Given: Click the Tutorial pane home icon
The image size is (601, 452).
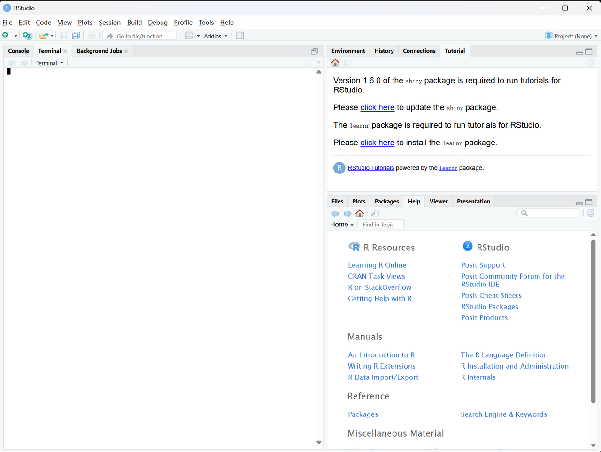Looking at the screenshot, I should [x=335, y=63].
